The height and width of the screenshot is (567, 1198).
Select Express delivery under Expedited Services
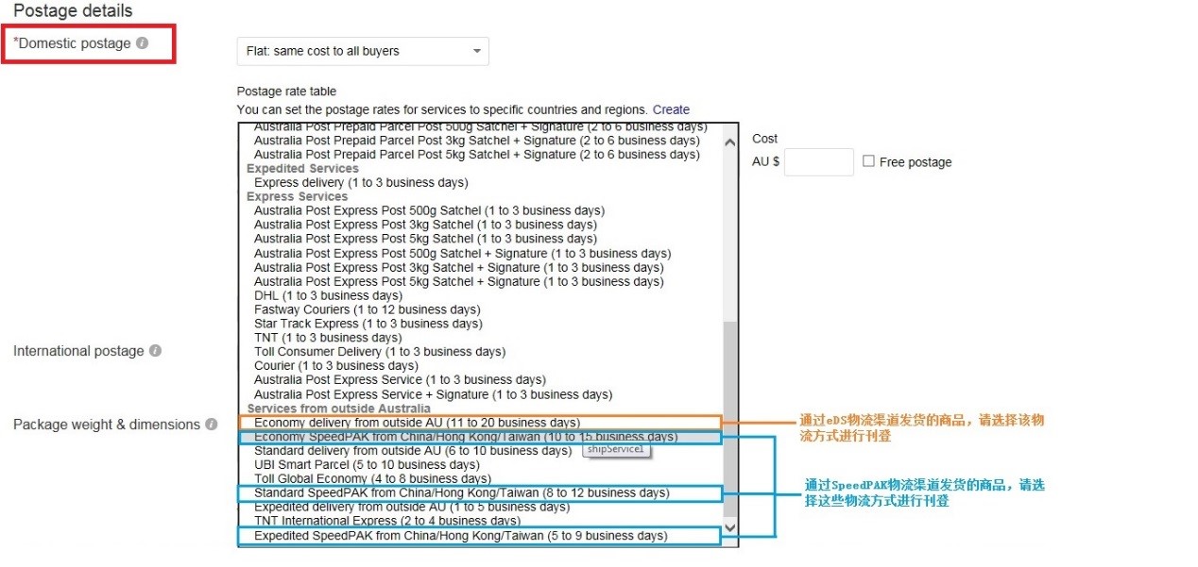click(360, 182)
